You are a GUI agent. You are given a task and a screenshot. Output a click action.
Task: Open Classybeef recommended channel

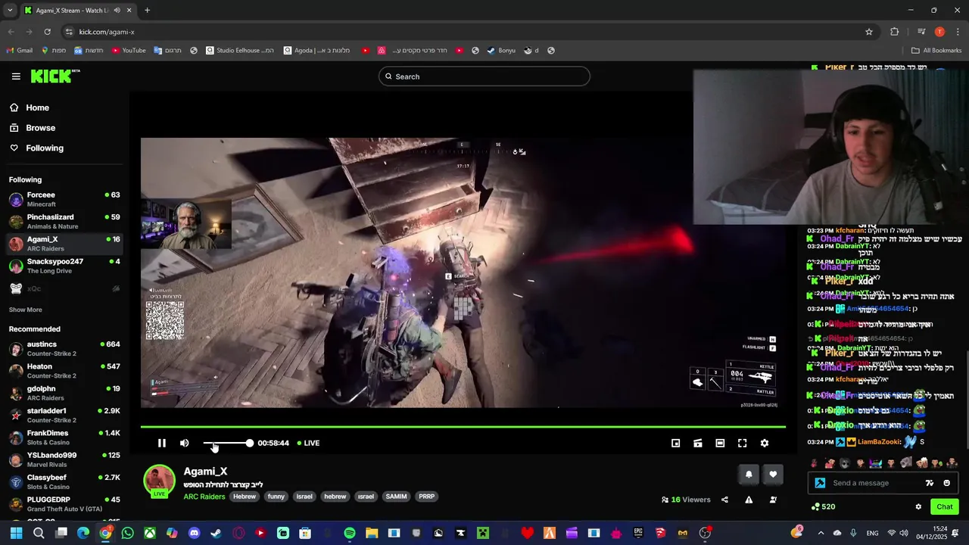(x=64, y=481)
